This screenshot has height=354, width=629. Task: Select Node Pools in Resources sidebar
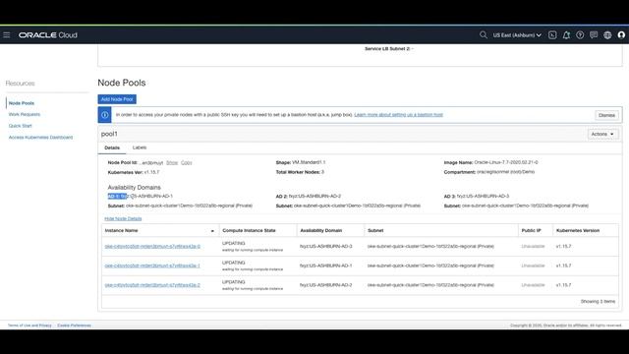click(22, 103)
